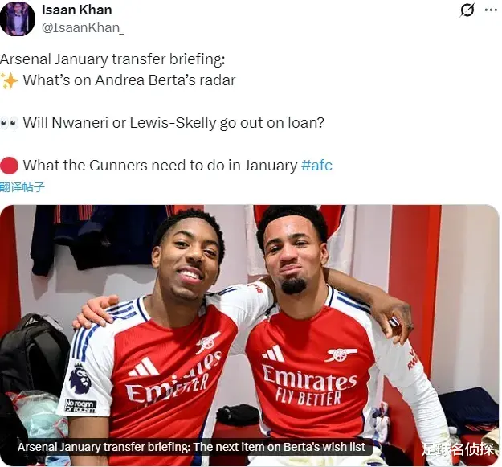Click the sparkles emoji before Berta's radar
Image resolution: width=502 pixels, height=467 pixels.
(x=9, y=80)
